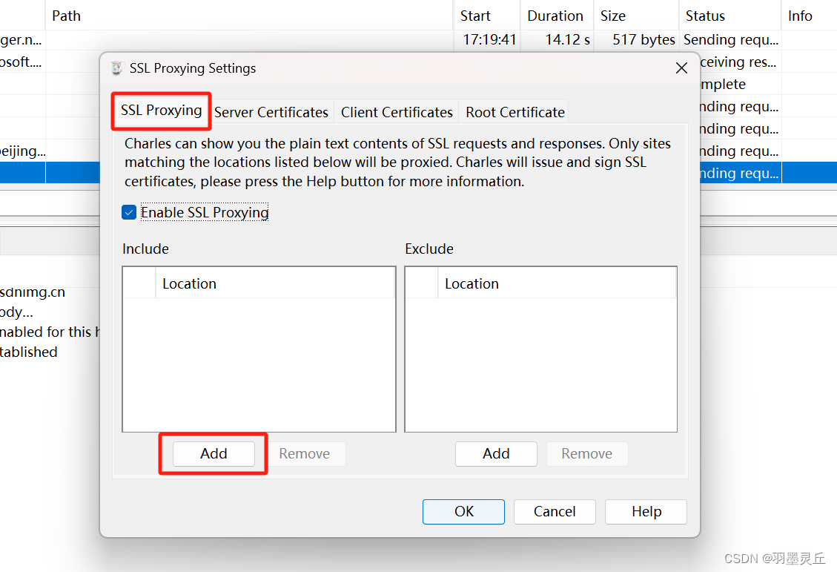Screen dimensions: 837x572
Task: Confirm settings with the OK button
Action: pyautogui.click(x=463, y=512)
